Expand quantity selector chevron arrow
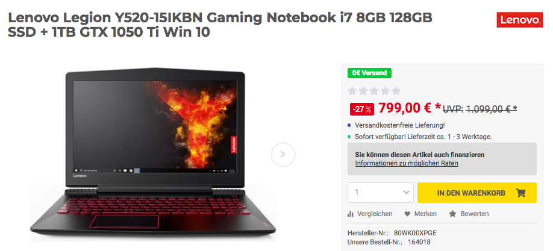Image resolution: width=553 pixels, height=251 pixels. point(406,193)
